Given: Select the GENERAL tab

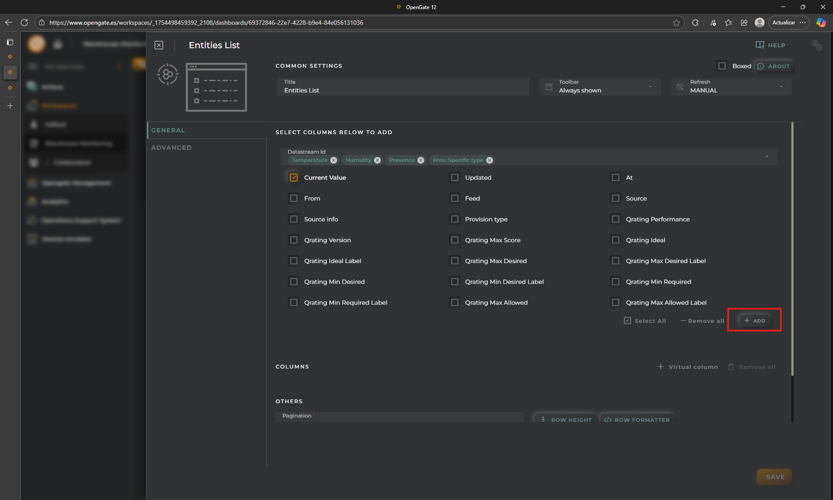Looking at the screenshot, I should click(x=168, y=130).
